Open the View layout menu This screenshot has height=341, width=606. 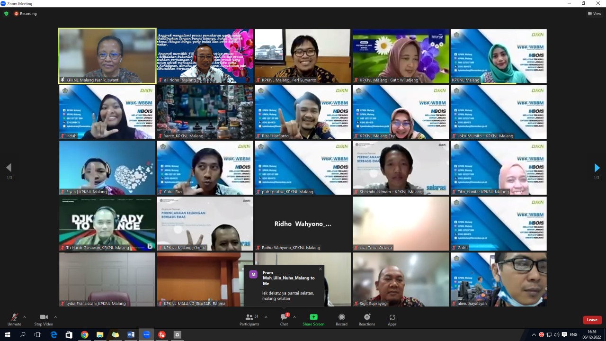594,14
